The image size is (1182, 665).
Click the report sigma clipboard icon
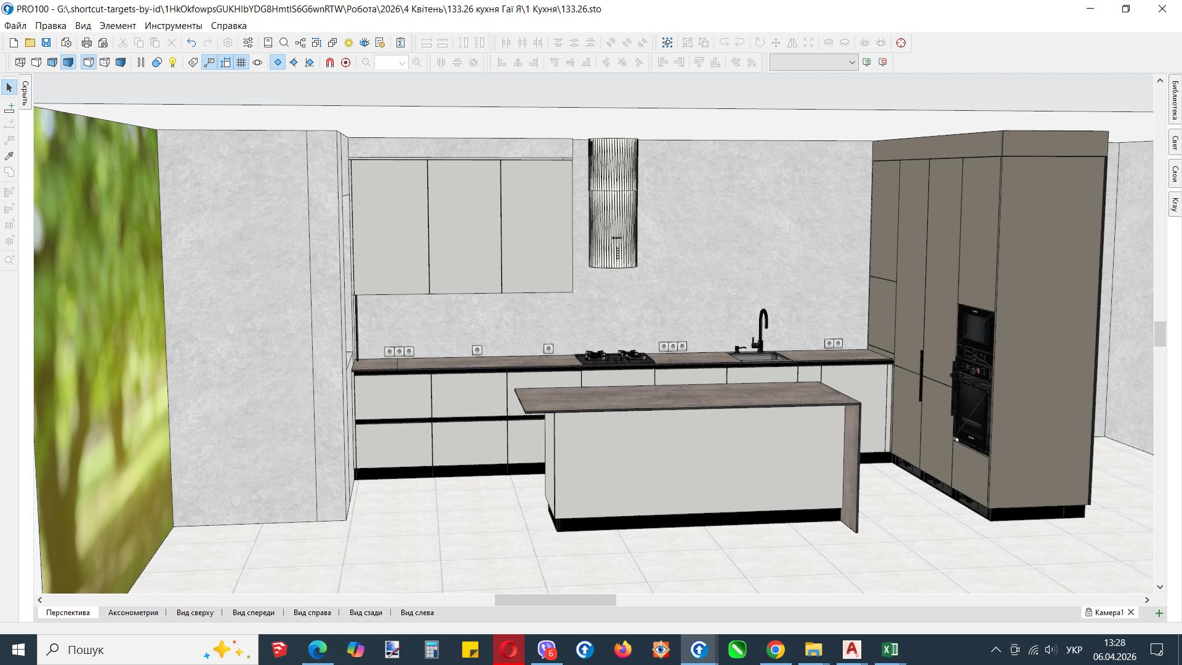pyautogui.click(x=400, y=42)
